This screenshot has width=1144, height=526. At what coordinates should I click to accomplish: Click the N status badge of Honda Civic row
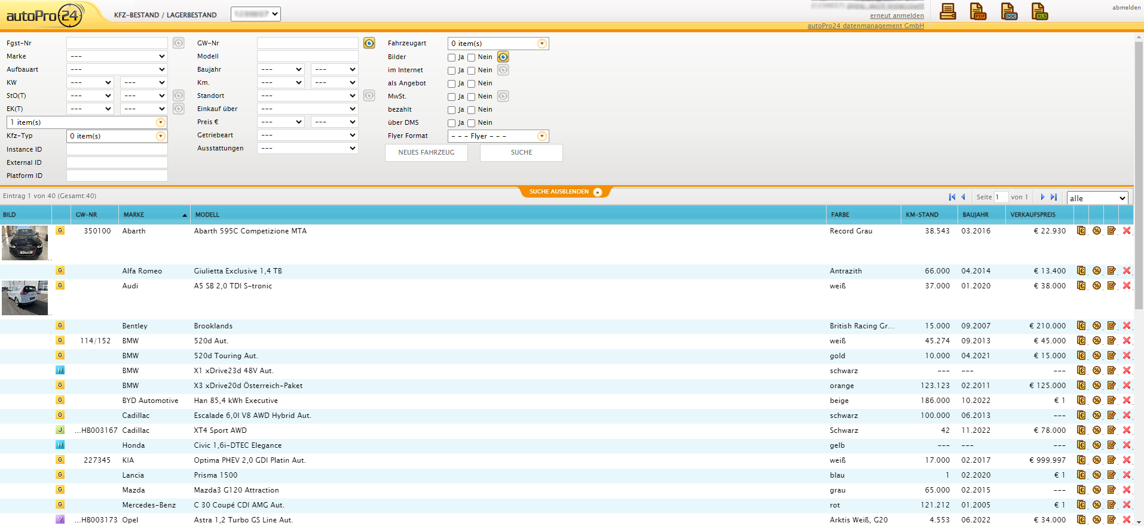60,445
